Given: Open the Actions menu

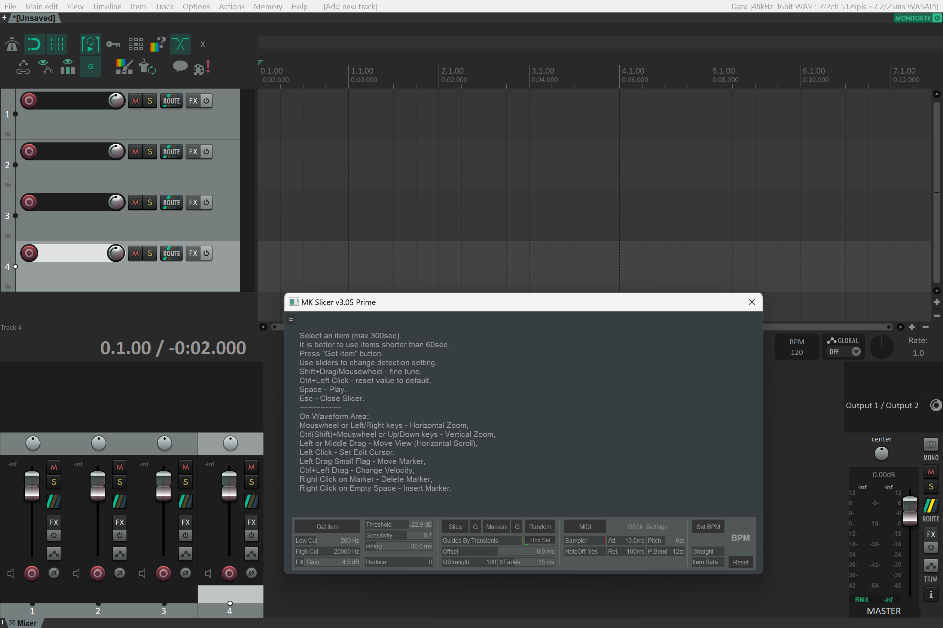Looking at the screenshot, I should tap(231, 6).
